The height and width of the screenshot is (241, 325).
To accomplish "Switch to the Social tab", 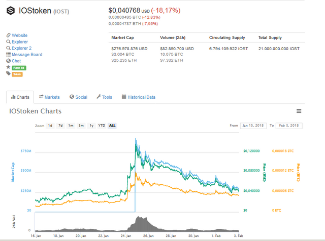I will tap(78, 97).
